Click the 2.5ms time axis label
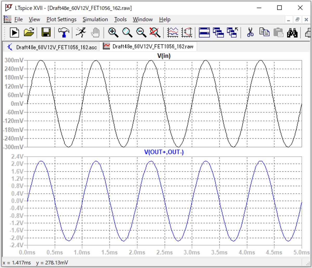The height and width of the screenshot is (268, 312). tap(165, 252)
